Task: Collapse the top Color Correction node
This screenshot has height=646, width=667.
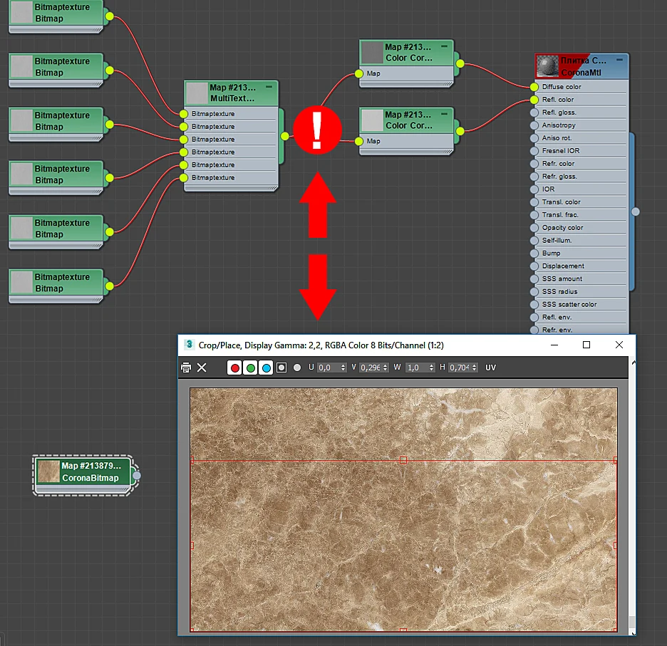Action: pos(445,46)
